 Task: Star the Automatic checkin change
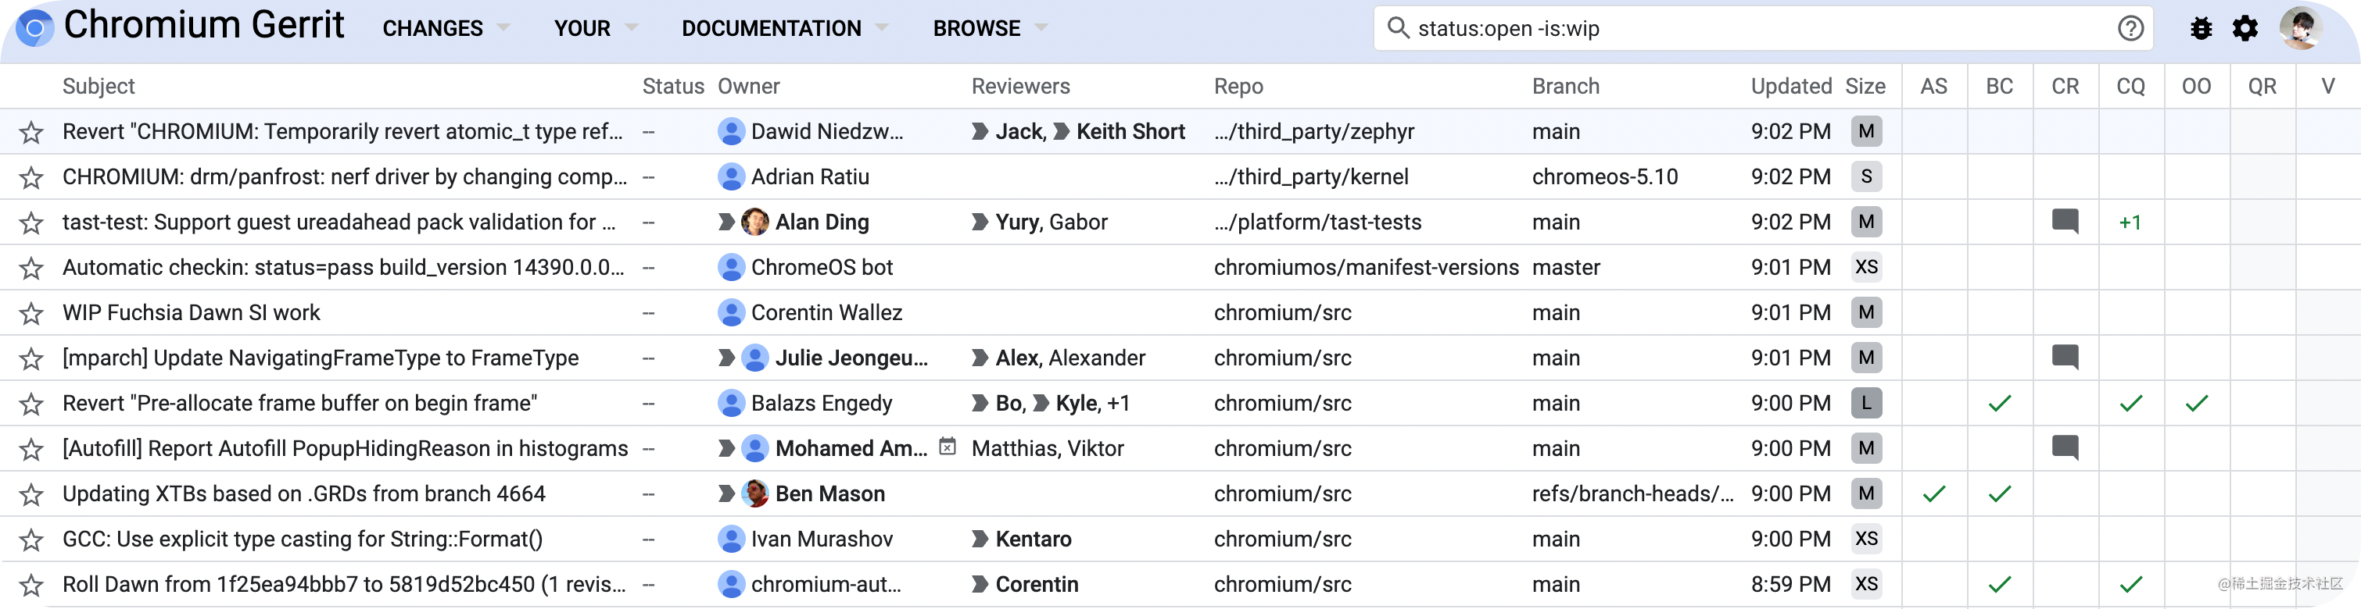[31, 269]
